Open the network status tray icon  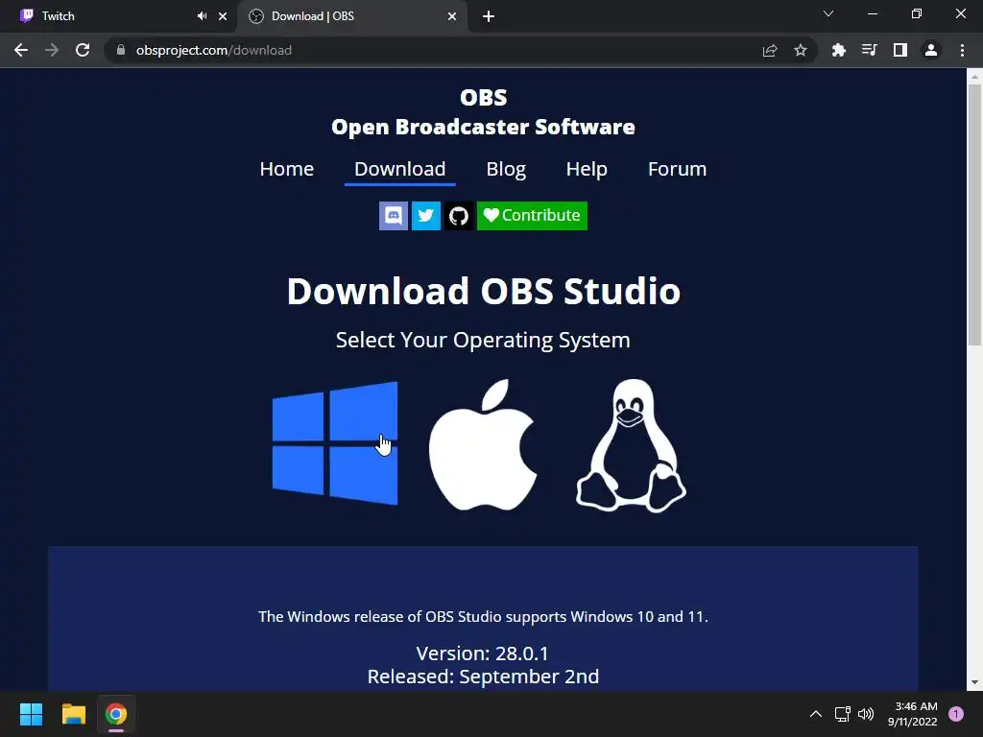[x=842, y=714]
